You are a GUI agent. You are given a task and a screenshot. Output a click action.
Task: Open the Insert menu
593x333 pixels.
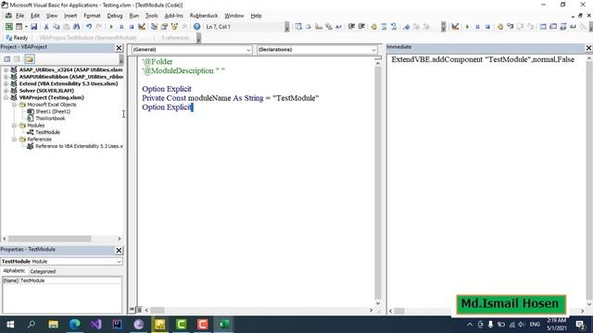click(x=70, y=16)
